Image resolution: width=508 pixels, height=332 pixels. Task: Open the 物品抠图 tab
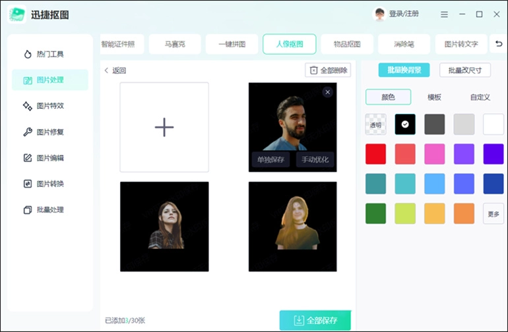click(x=347, y=44)
